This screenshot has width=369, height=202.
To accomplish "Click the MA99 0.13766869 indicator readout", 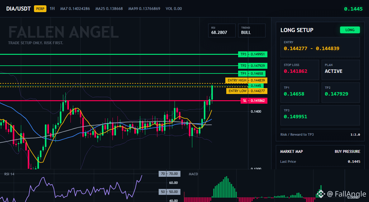I will pos(144,9).
